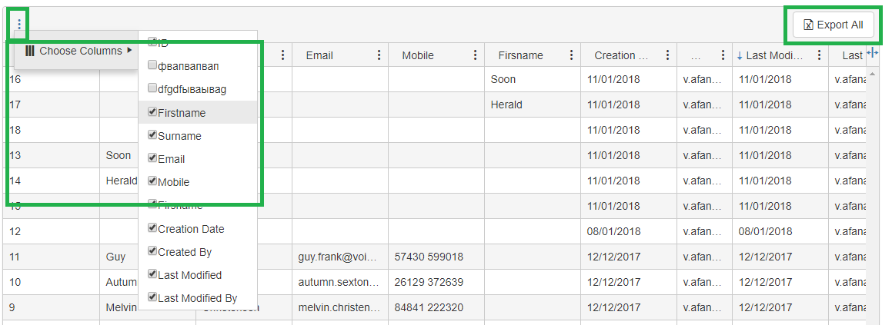Check the dfgdfываывag column checkbox

[152, 89]
